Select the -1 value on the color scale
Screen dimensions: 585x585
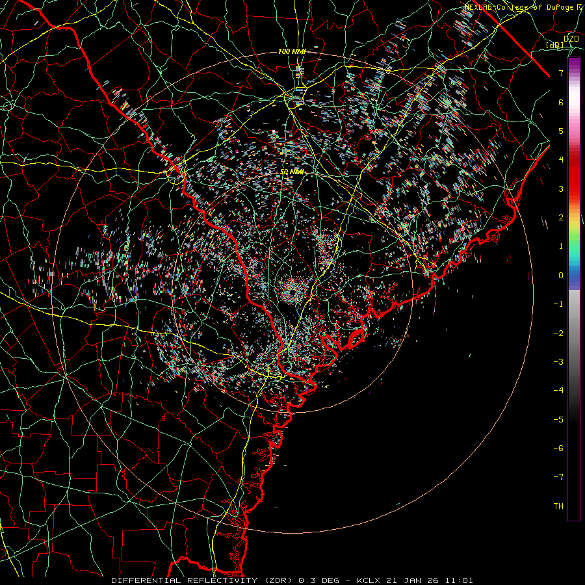pos(558,304)
